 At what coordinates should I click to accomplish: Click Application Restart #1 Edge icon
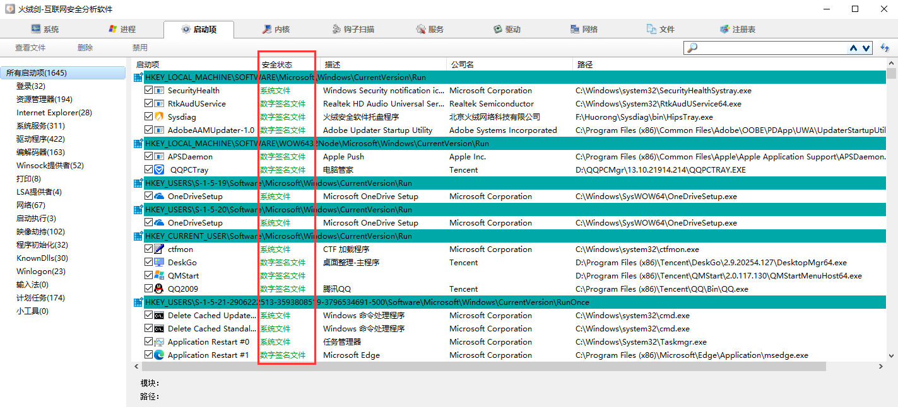pos(159,355)
